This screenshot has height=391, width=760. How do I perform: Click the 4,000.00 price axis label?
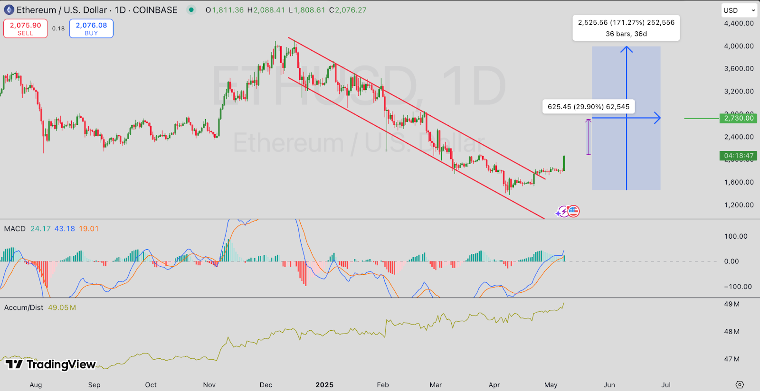click(x=739, y=46)
